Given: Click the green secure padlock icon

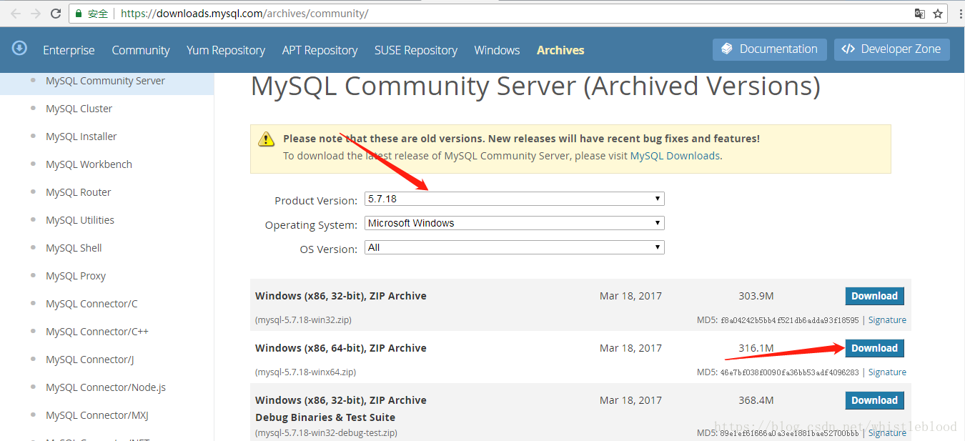Looking at the screenshot, I should (x=79, y=14).
